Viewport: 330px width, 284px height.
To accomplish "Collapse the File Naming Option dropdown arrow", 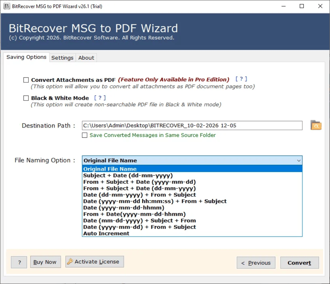I will click(299, 160).
